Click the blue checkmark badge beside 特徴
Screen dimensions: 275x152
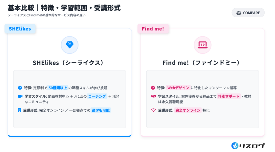tap(20, 88)
